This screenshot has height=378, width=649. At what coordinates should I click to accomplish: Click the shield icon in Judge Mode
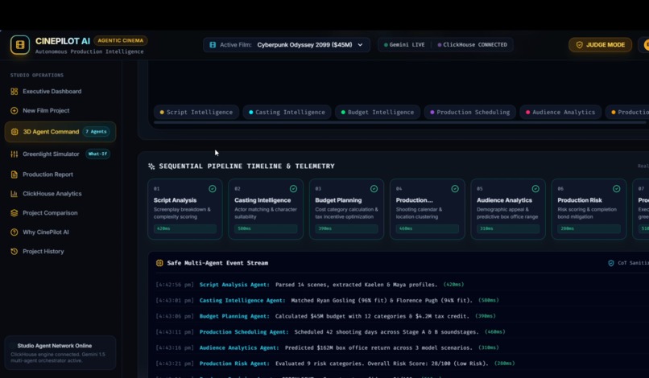pos(580,45)
